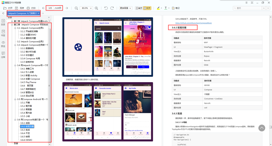The image size is (272, 146).
Task: Select 3.3.4 Compose 布局 entry
Action: (30, 59)
